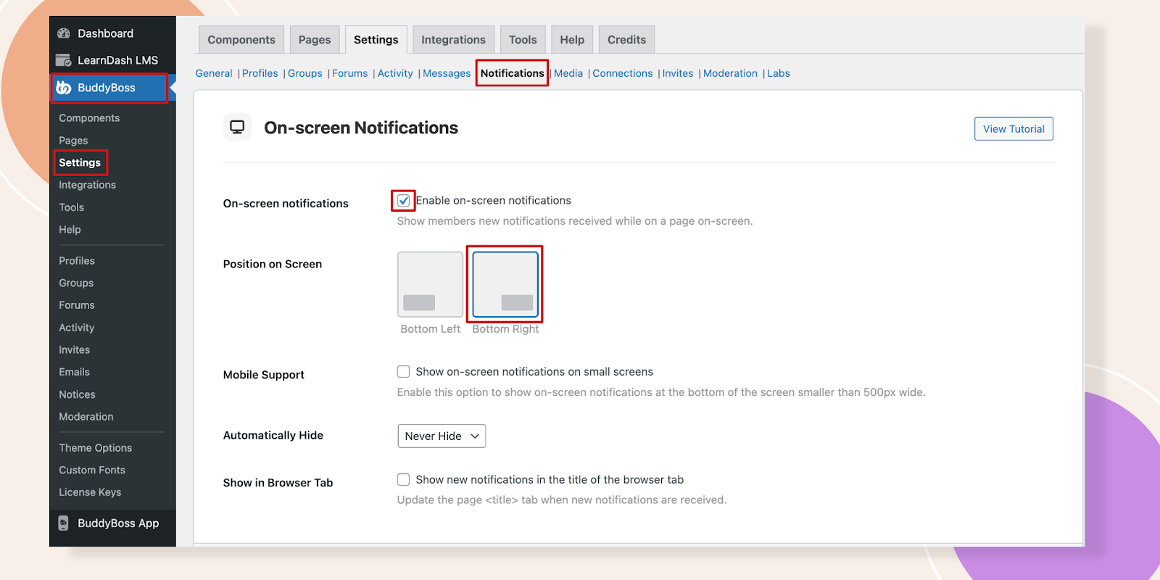
Task: Open Activity in the sidebar submenu
Action: tap(77, 328)
